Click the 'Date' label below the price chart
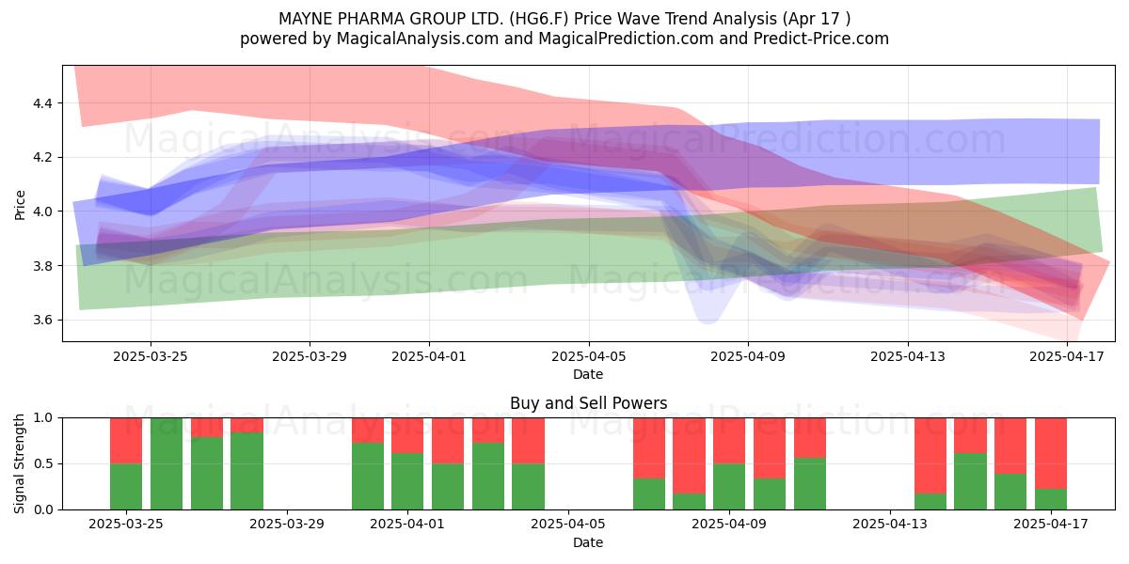This screenshot has height=564, width=1129. (x=588, y=374)
